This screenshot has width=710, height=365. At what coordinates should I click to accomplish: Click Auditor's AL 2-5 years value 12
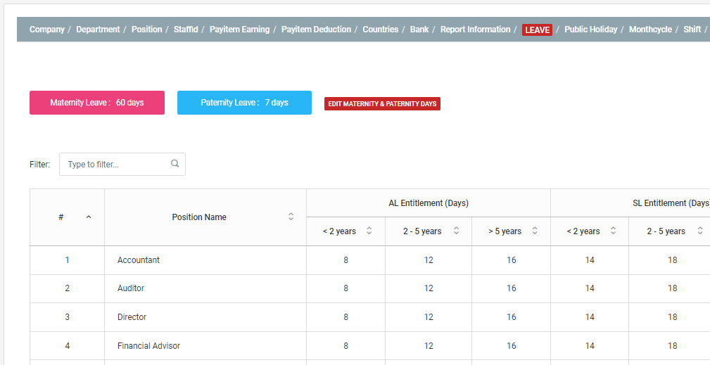429,288
